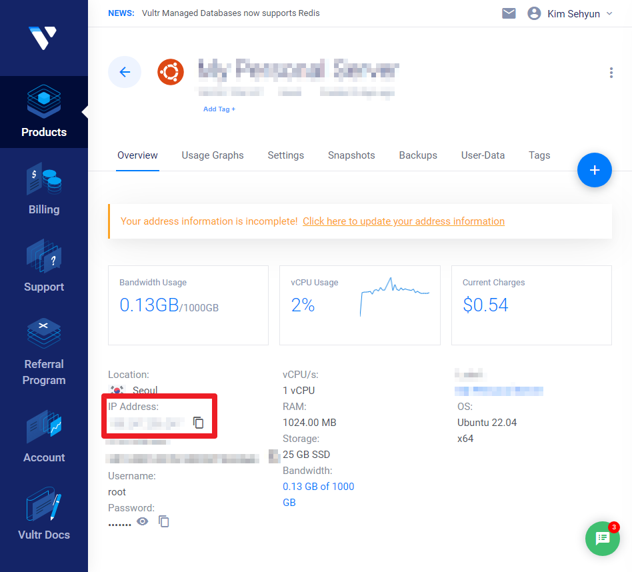Click the 0.13GB bandwidth usage value

(149, 305)
